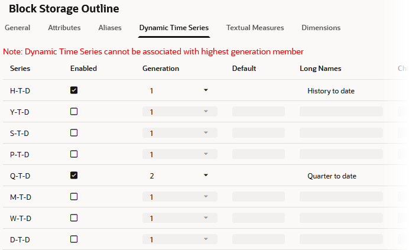Select the M-T-D series label
This screenshot has height=250, width=409.
click(x=21, y=197)
